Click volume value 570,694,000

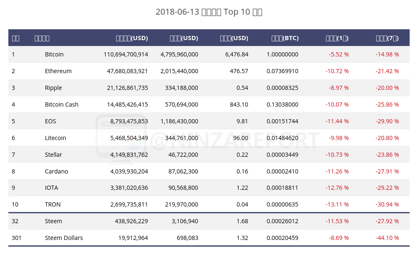(181, 105)
